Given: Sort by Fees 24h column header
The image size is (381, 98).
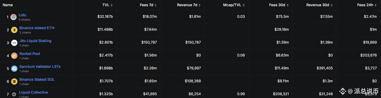Looking at the screenshot, I should click(367, 5).
